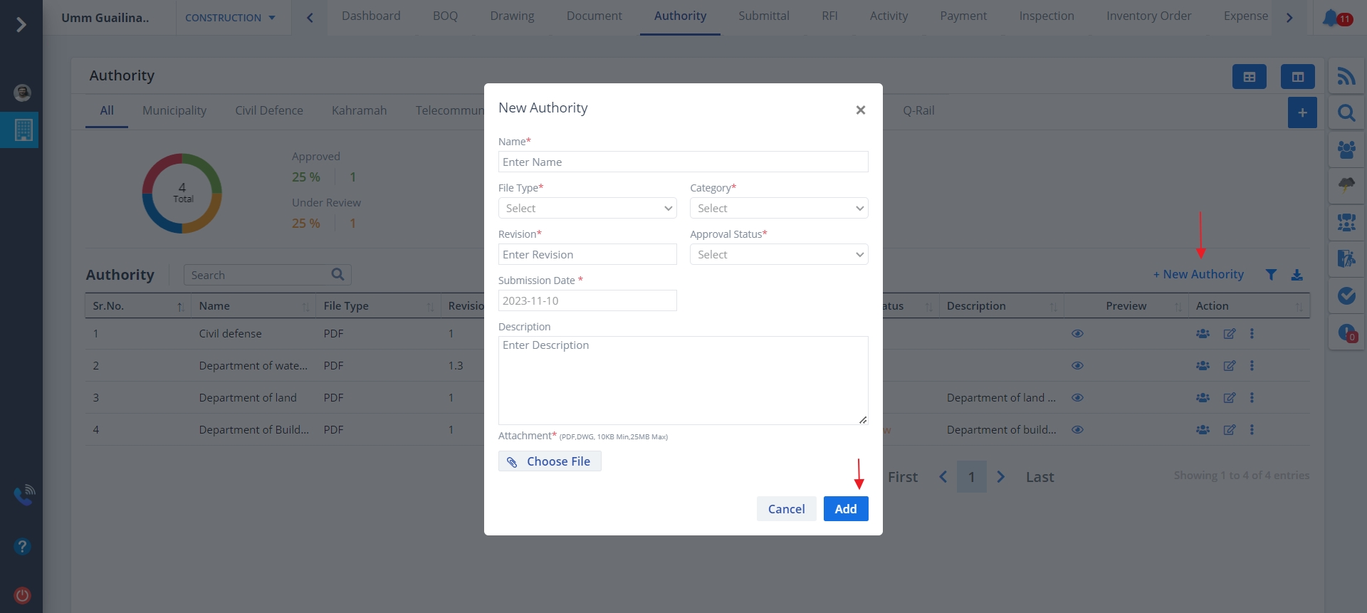Click the RSS feed icon in right sidebar

point(1346,76)
